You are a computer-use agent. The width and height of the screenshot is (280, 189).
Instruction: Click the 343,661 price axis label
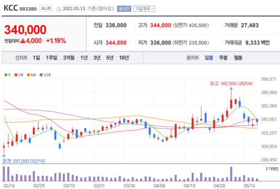[269, 119]
